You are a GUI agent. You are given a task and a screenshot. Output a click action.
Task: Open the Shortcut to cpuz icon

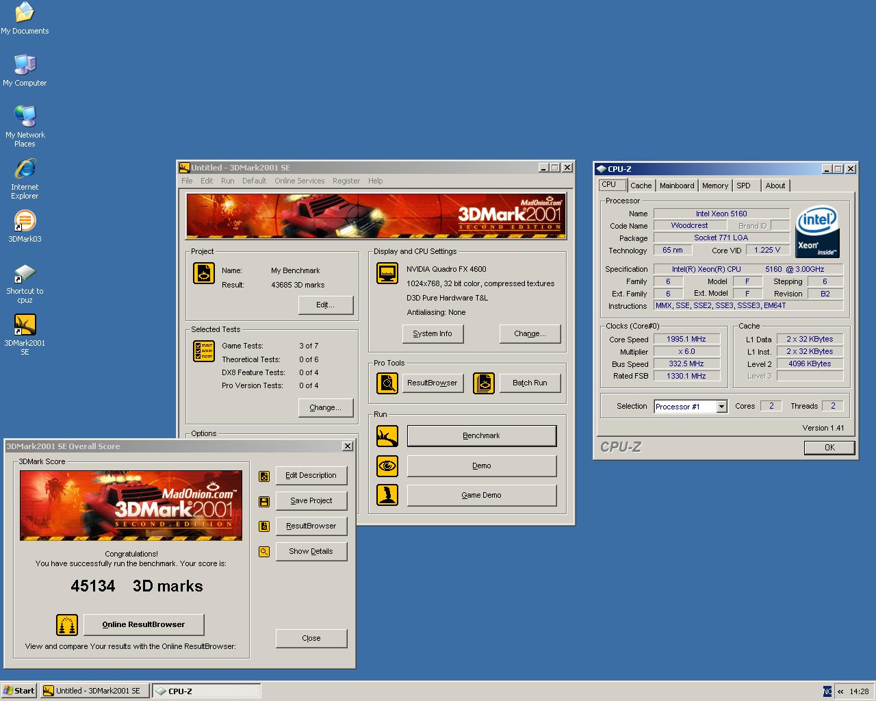[25, 283]
